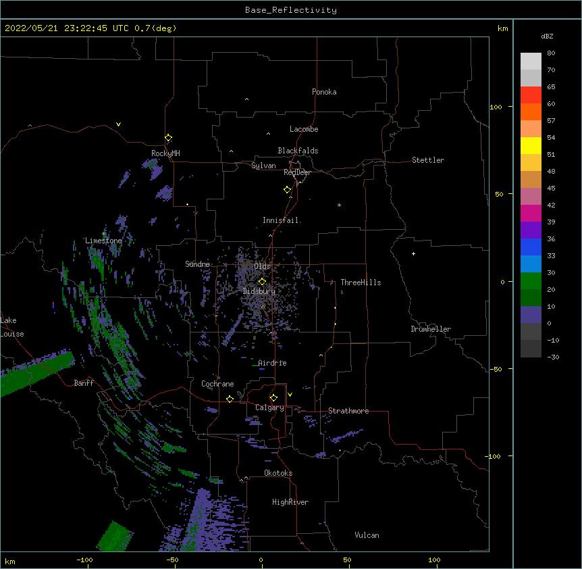582x569 pixels.
Task: Click the yellow diamond radar marker near Olds
Action: 262,281
